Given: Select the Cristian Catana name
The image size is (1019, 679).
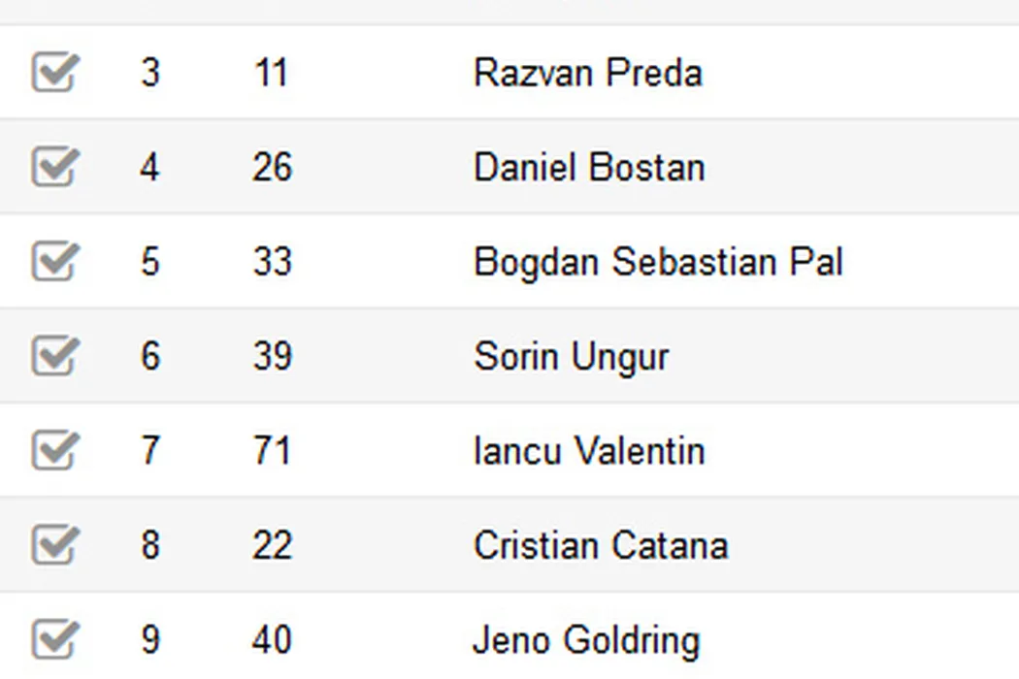Looking at the screenshot, I should point(600,545).
